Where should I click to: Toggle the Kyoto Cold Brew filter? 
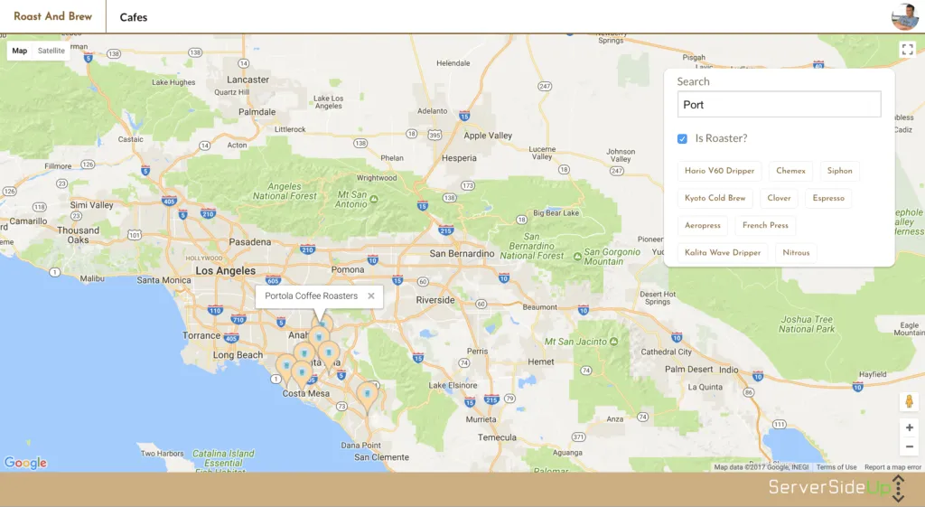point(715,198)
